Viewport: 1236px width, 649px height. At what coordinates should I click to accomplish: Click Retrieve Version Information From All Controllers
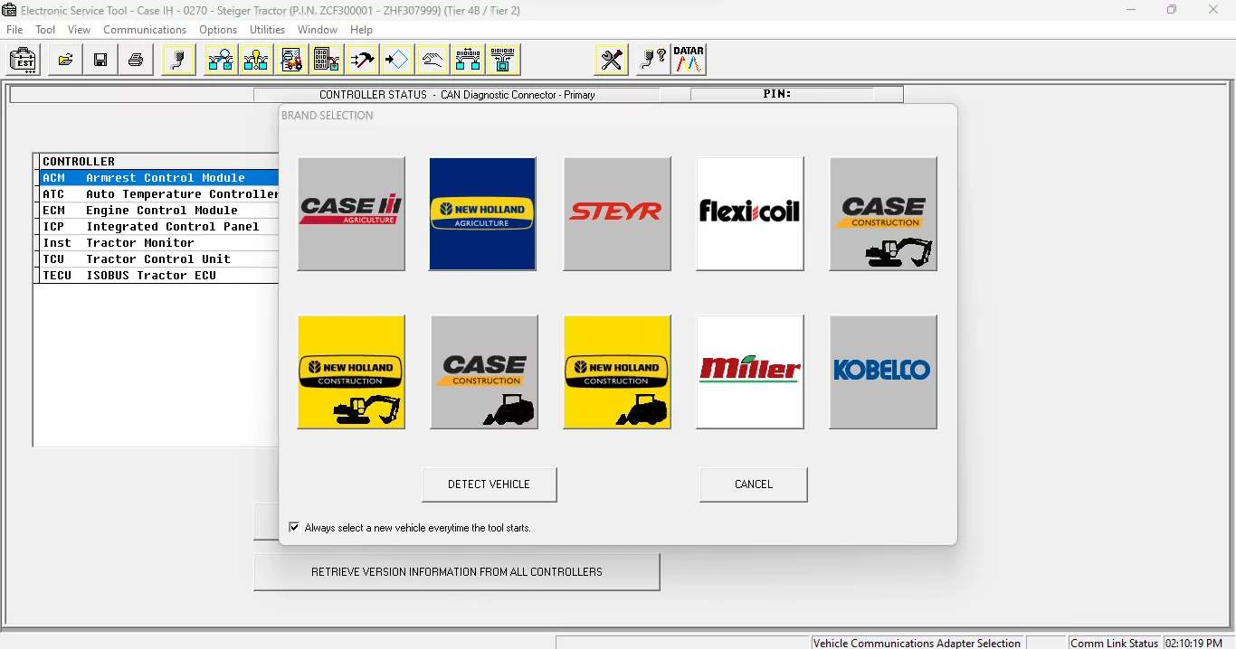click(x=456, y=572)
